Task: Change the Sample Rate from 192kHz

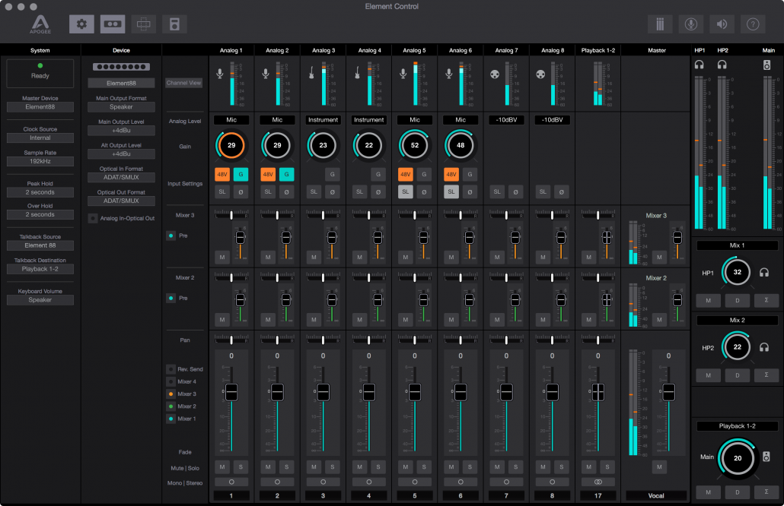Action: click(40, 161)
